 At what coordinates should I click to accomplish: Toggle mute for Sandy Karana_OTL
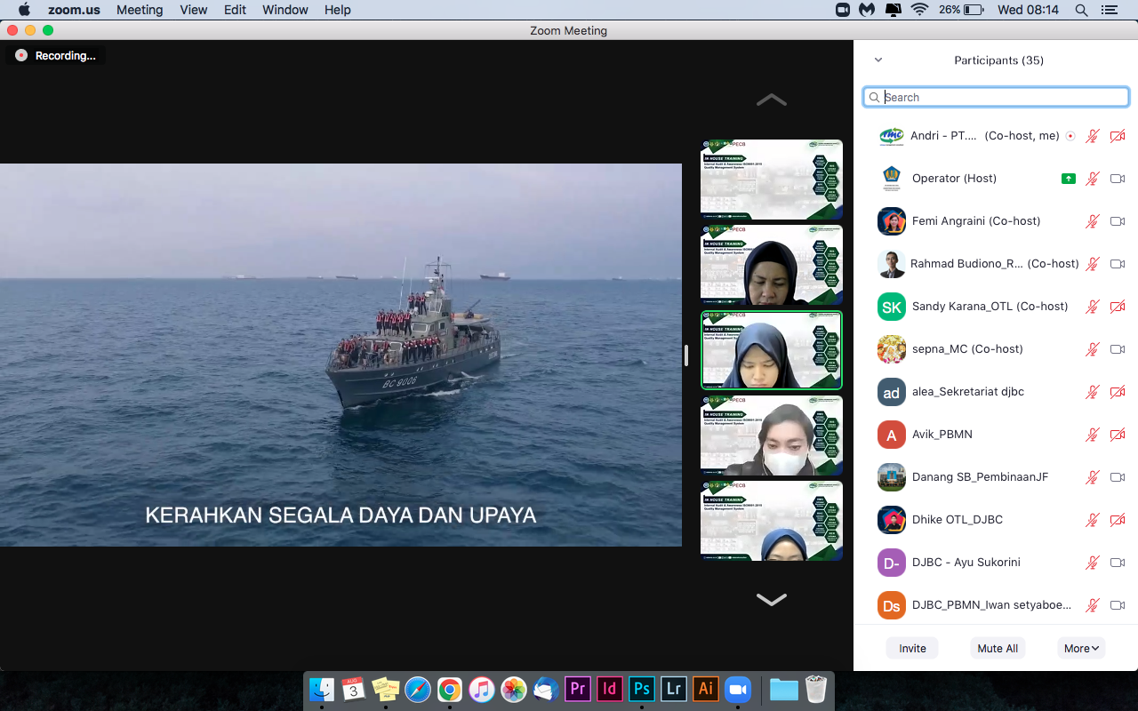coord(1093,307)
